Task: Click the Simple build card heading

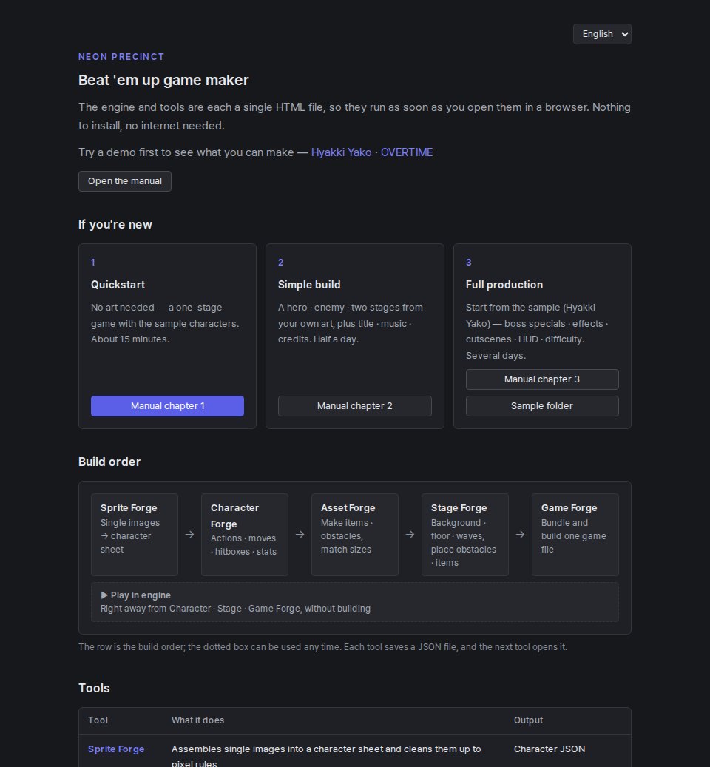Action: (309, 285)
